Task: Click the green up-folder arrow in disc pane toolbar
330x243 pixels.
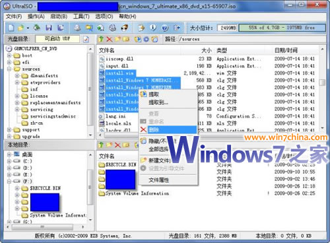Action: pos(101,40)
